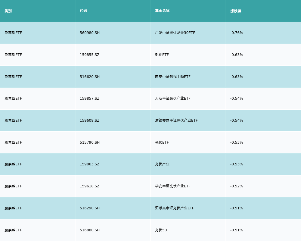Click the 涨跌幅 column header
The image size is (301, 241).
pos(236,11)
